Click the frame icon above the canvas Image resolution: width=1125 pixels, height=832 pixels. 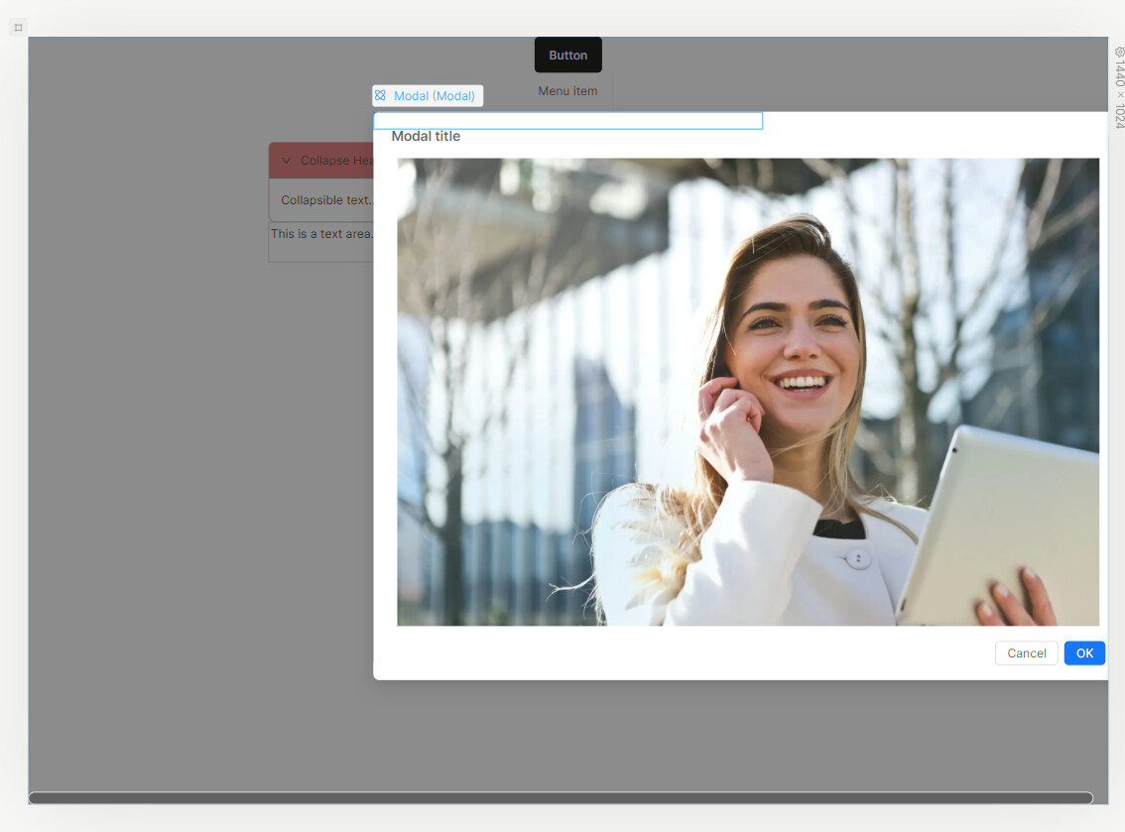[x=18, y=28]
